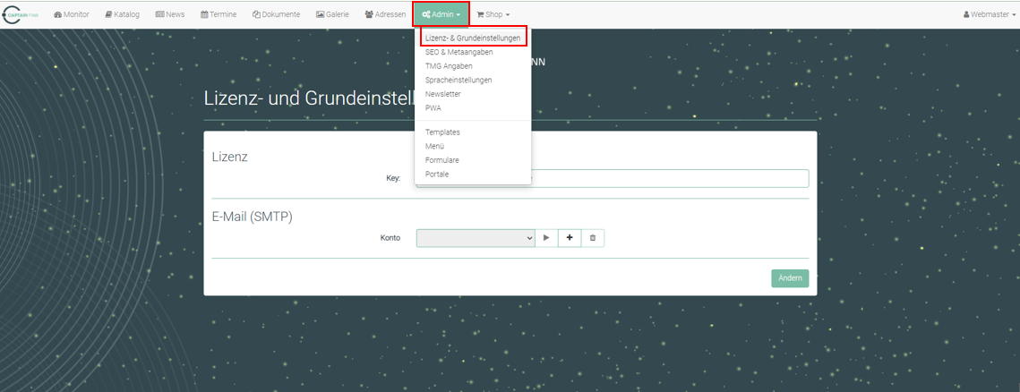Choose SEO & Metaangaben from menu
The width and height of the screenshot is (1020, 392).
(459, 52)
